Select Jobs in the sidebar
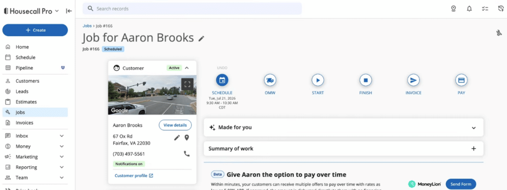 coord(35,113)
